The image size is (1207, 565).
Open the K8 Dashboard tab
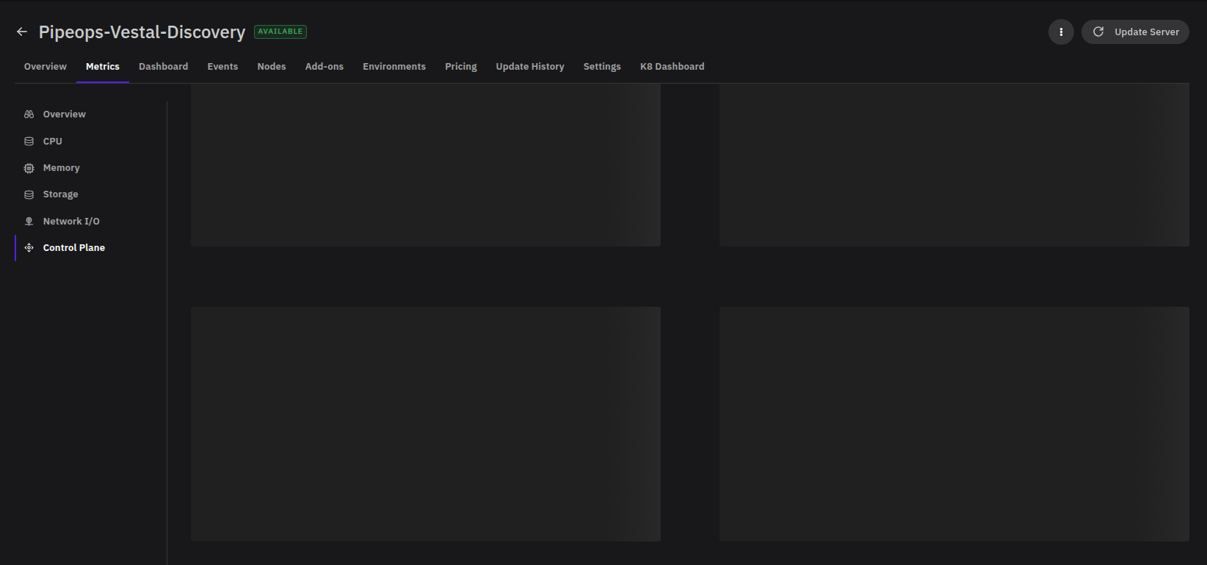pos(673,66)
